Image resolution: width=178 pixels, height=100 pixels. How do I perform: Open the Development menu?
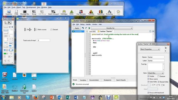[x=31, y=7]
